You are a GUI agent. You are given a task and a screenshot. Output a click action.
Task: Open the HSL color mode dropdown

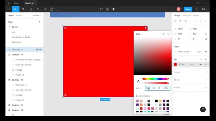[139, 88]
